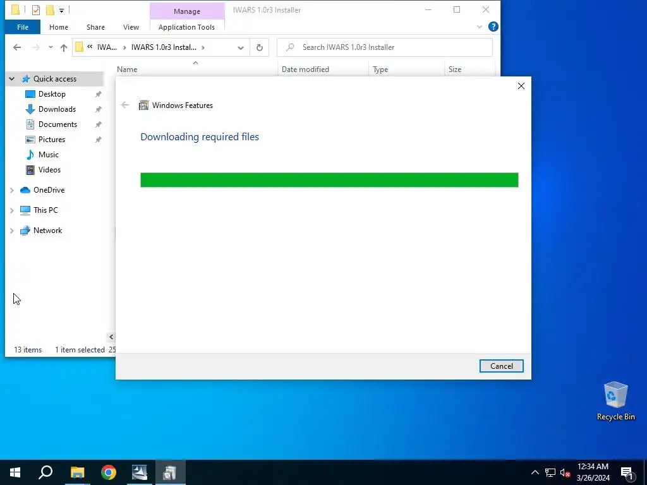Select Quick access in navigation pane

click(x=55, y=79)
